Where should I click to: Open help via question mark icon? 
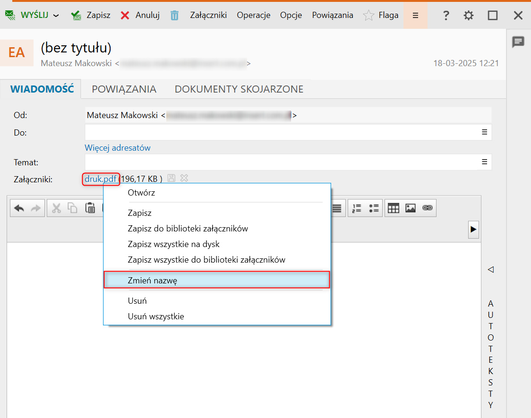tap(446, 15)
